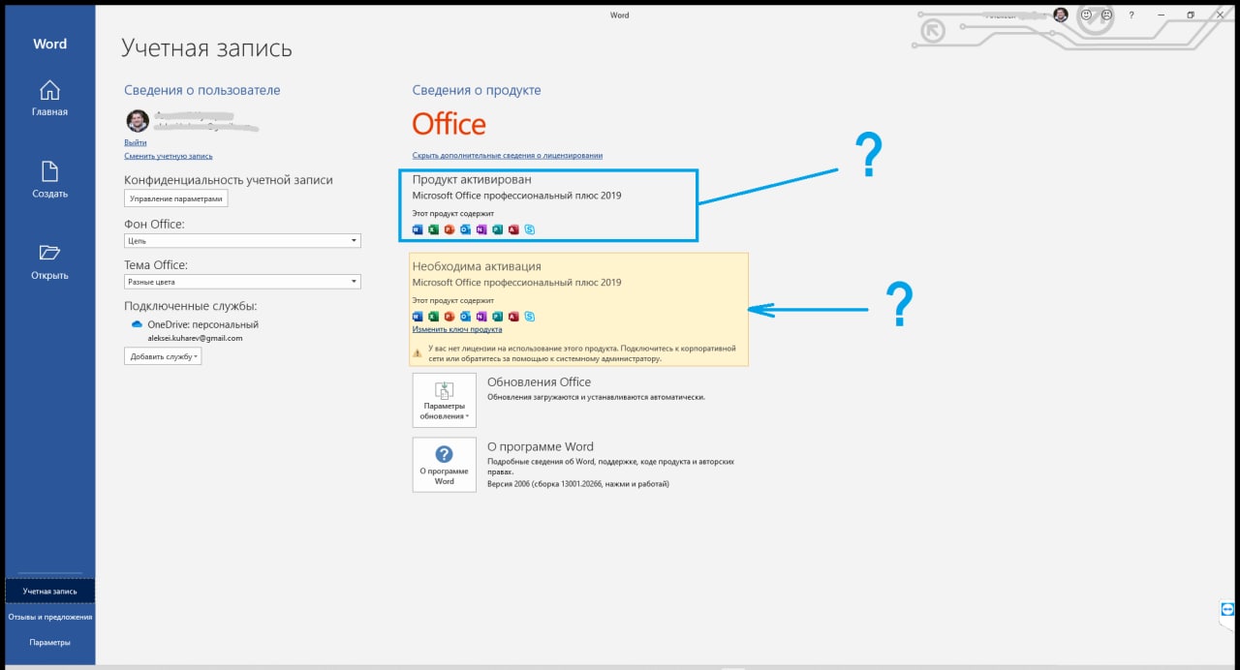Screen dimensions: 1240x670
Task: Click the Учетная запись page title
Action: [206, 48]
